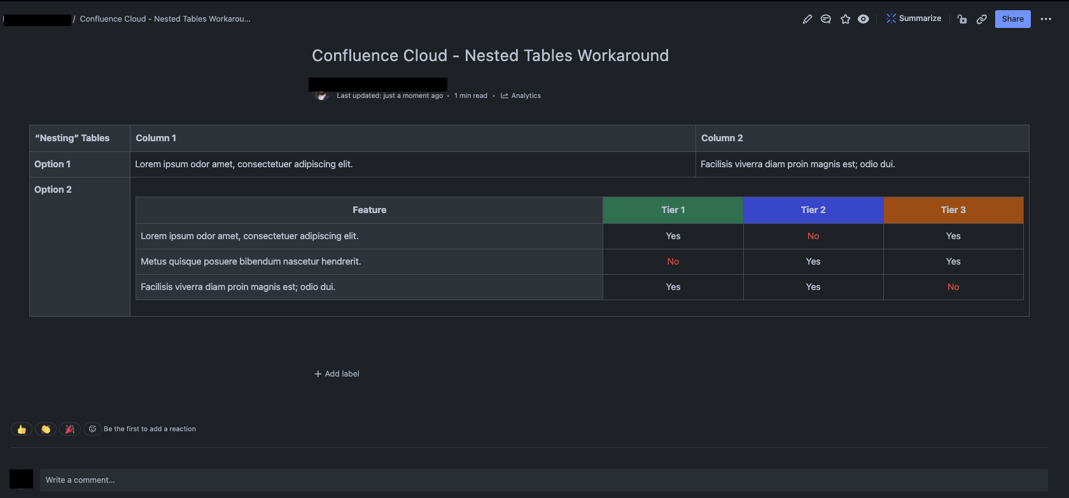The width and height of the screenshot is (1069, 498).
Task: Click the orange Tier 3 header cell
Action: point(953,210)
